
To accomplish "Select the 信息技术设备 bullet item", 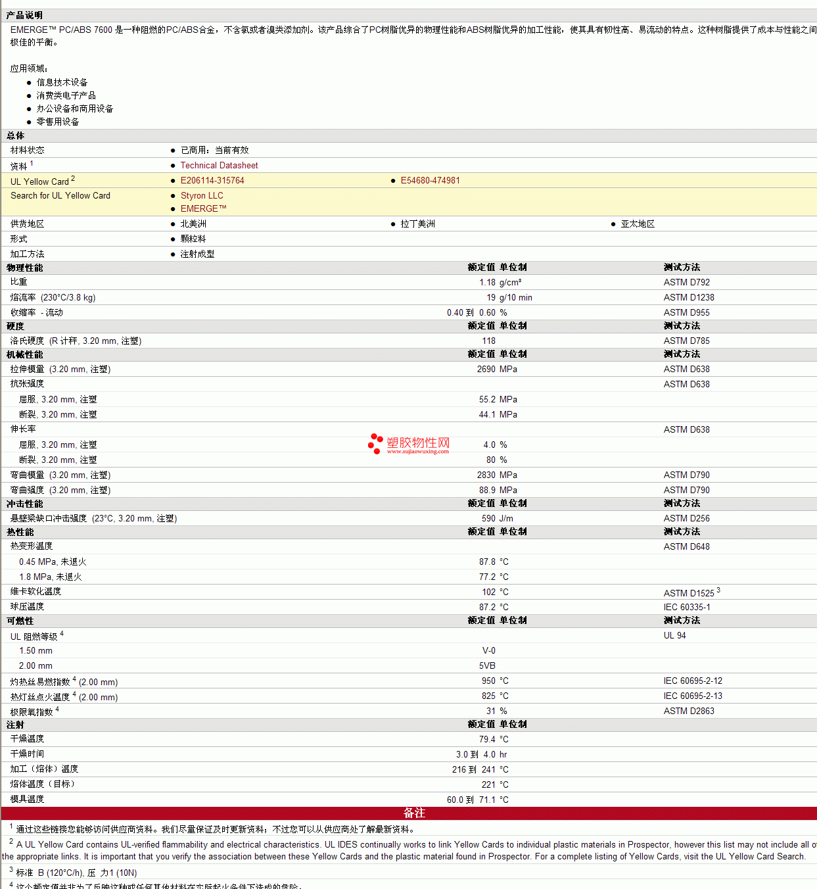I will pyautogui.click(x=62, y=83).
